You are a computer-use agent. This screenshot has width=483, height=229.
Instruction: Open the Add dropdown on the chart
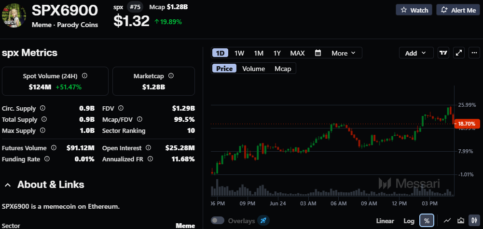click(x=416, y=53)
